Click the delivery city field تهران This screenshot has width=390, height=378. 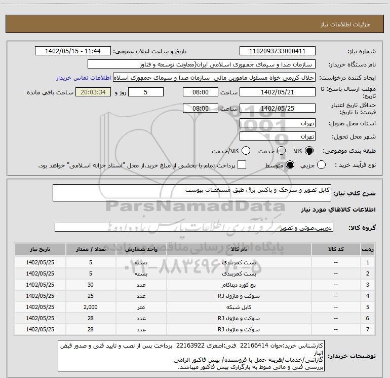[278, 136]
